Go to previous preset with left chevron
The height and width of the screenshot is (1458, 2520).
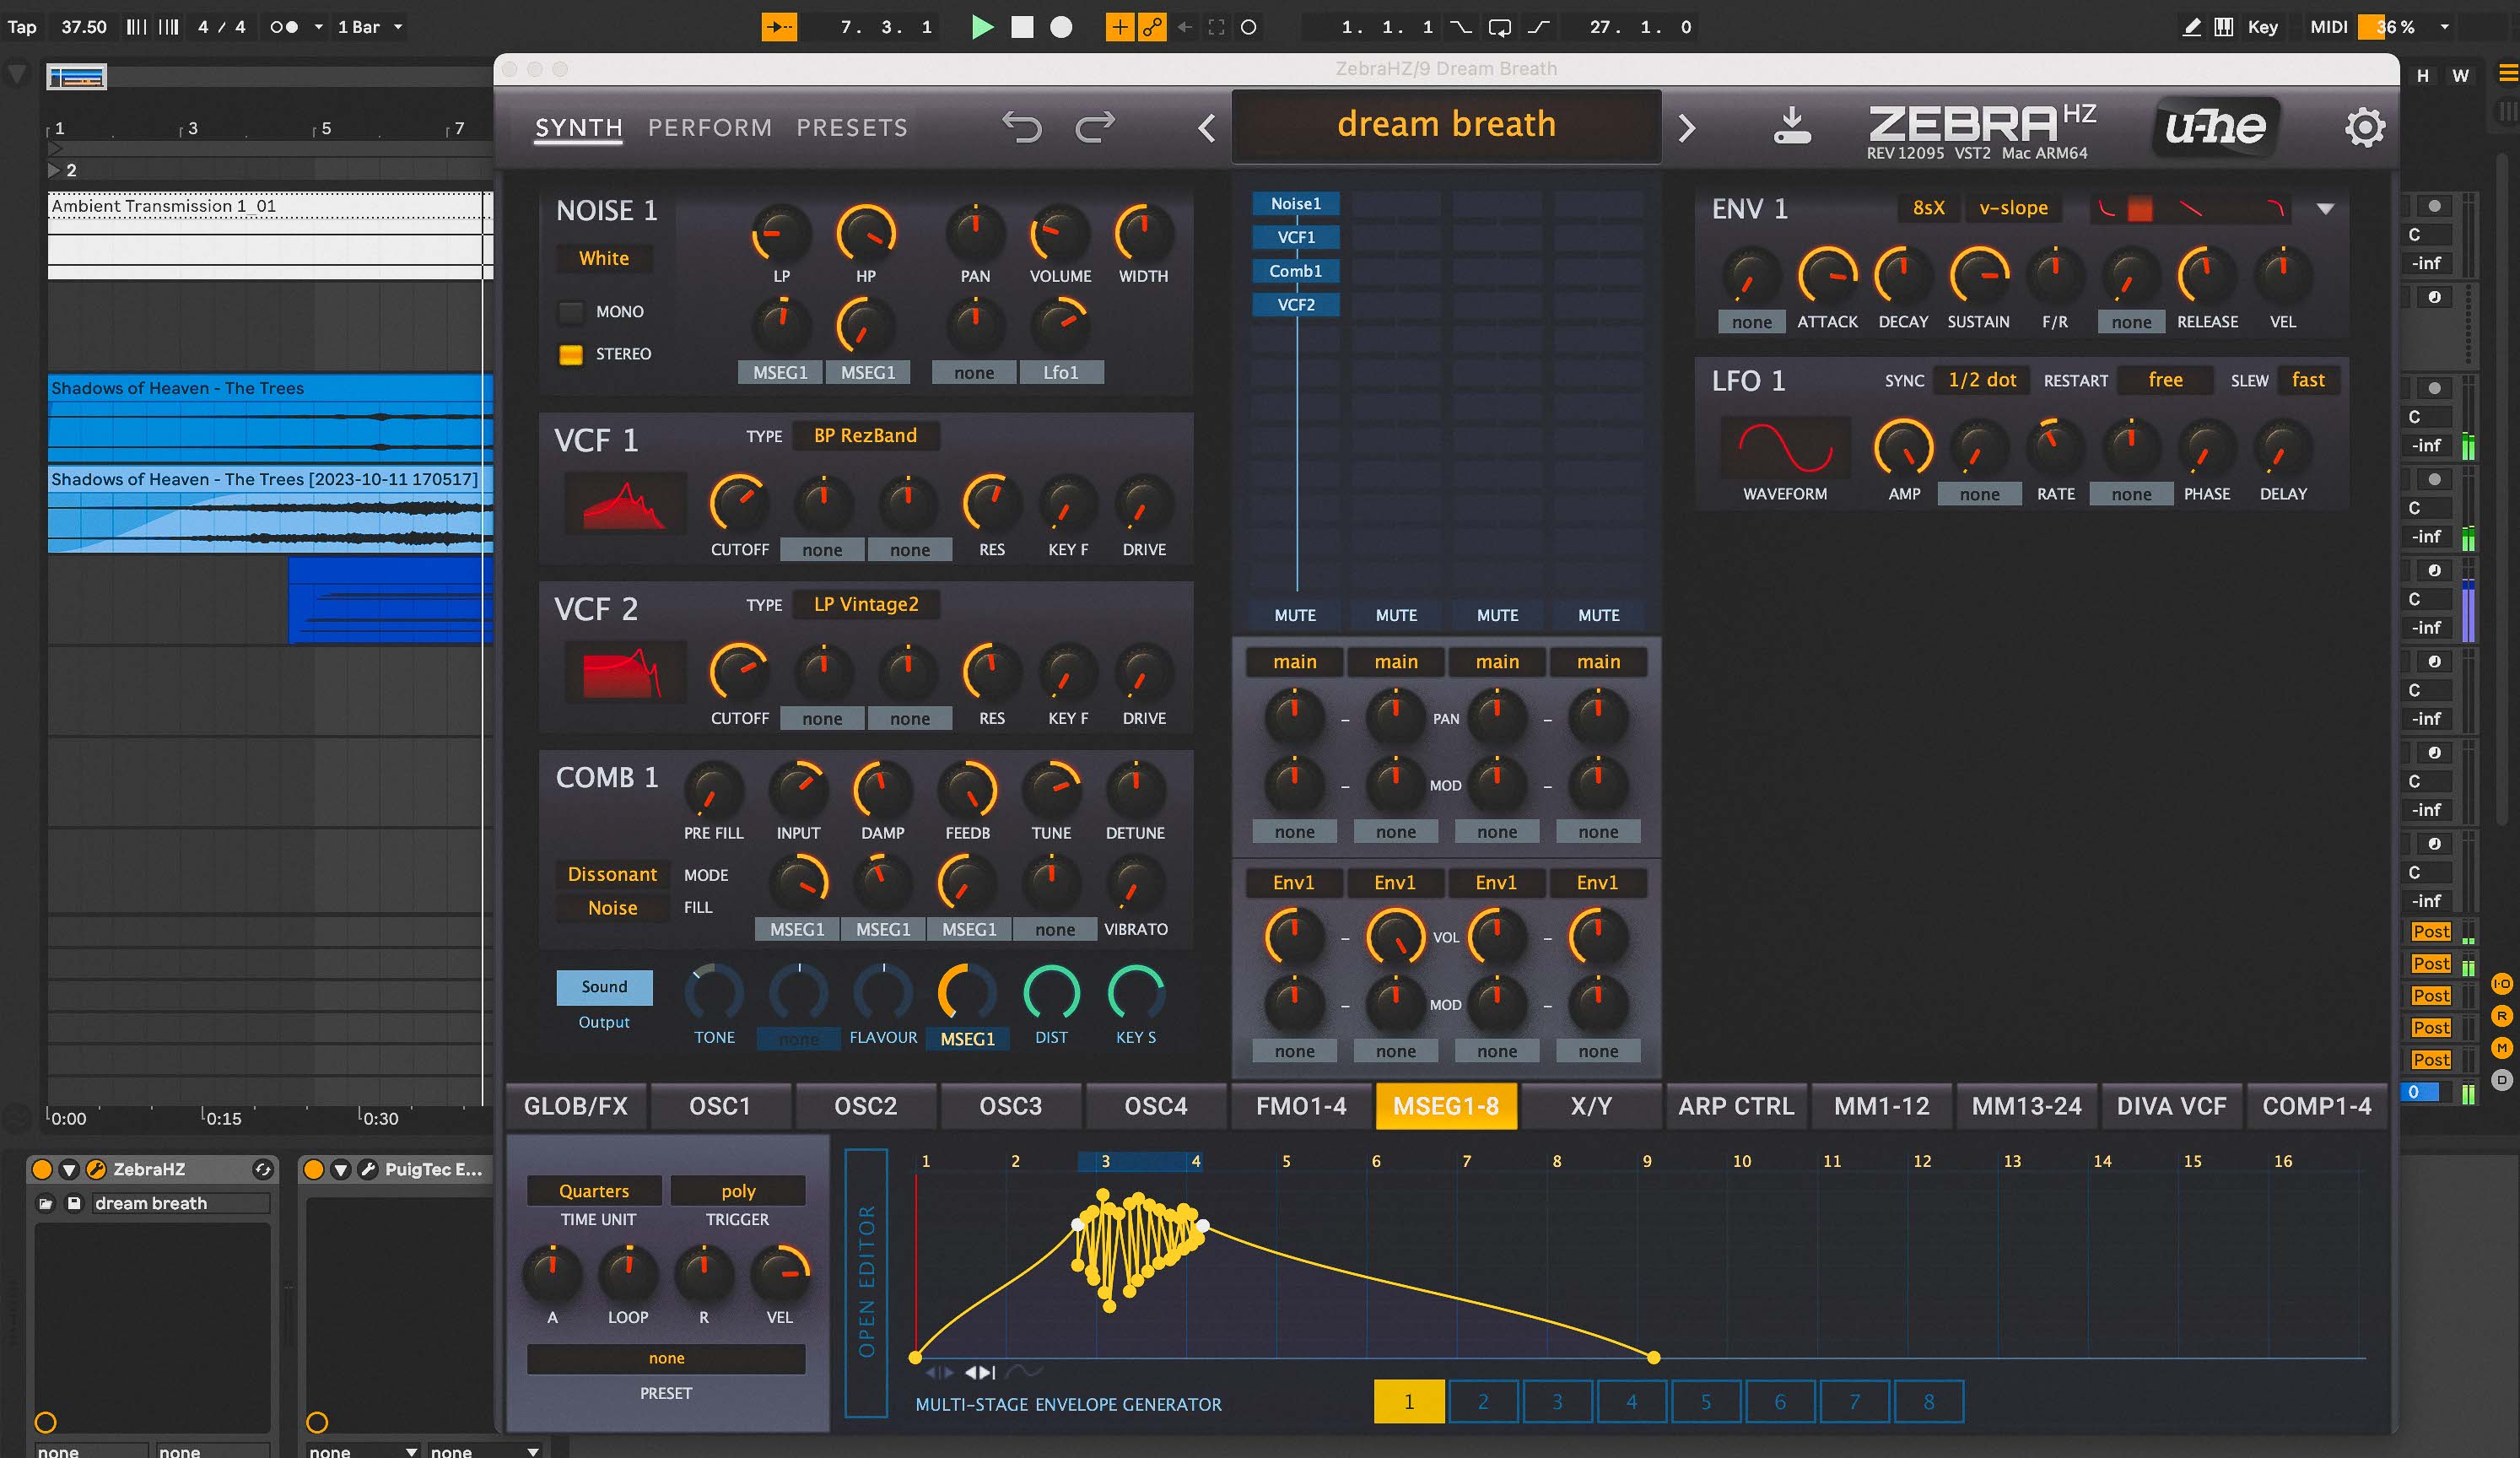click(1207, 128)
